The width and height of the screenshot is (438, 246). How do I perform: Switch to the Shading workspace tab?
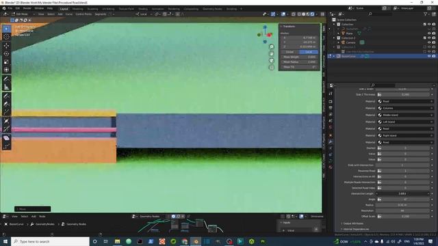pyautogui.click(x=143, y=9)
